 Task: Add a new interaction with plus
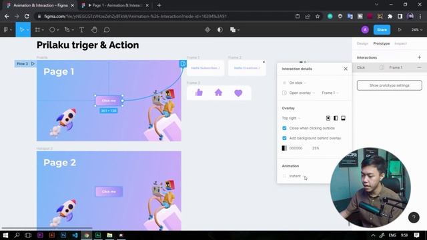419,57
